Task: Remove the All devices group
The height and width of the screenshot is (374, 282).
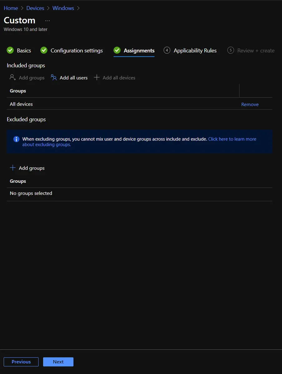Action: coord(250,104)
